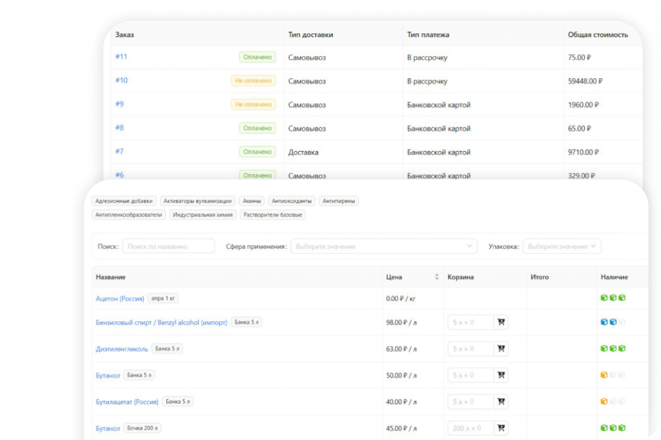Select the Растворители базовые category tag
Screen dimensions: 661x440
click(x=273, y=215)
